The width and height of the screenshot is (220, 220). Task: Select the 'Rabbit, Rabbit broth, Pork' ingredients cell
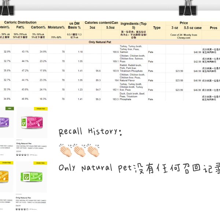point(133,68)
